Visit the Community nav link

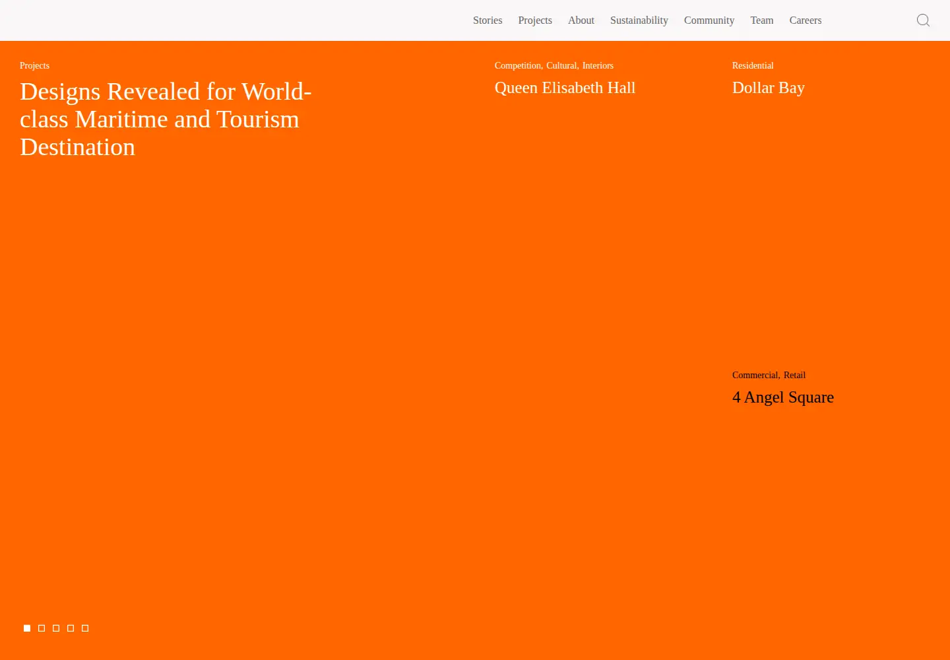pos(709,20)
